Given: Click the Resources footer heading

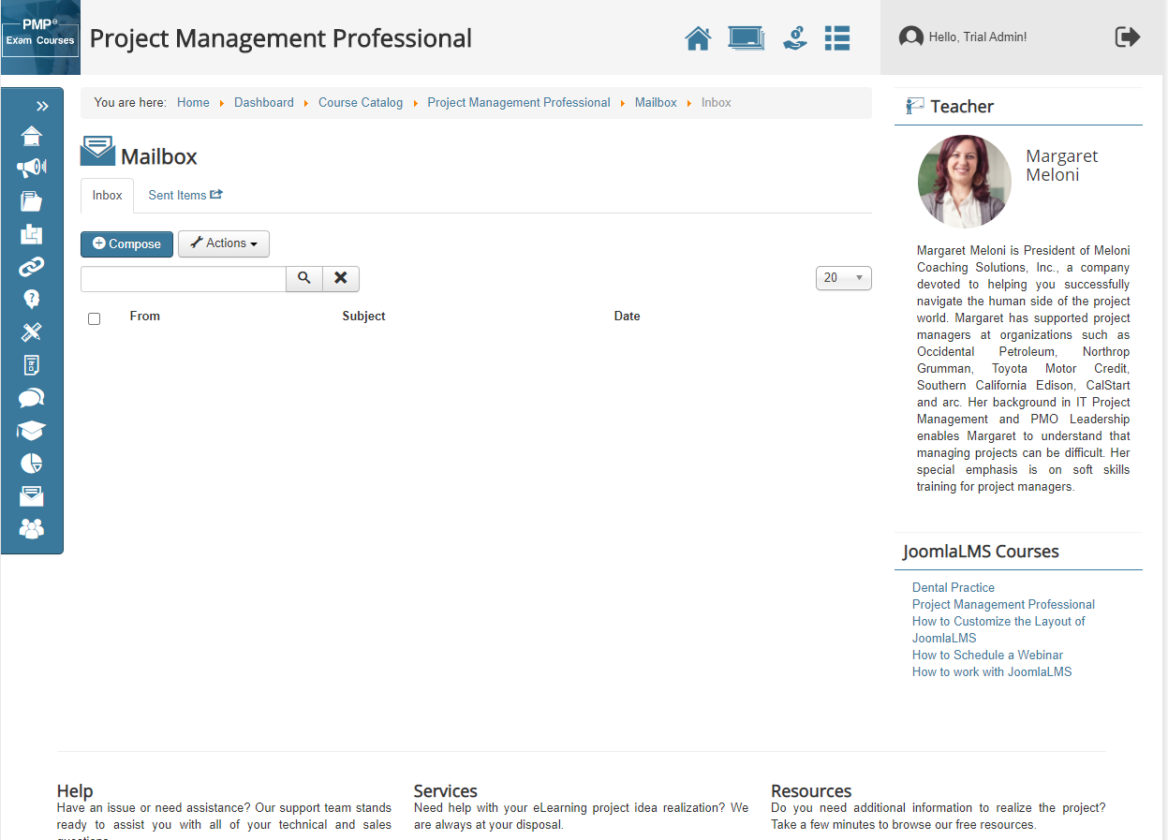Looking at the screenshot, I should click(811, 791).
